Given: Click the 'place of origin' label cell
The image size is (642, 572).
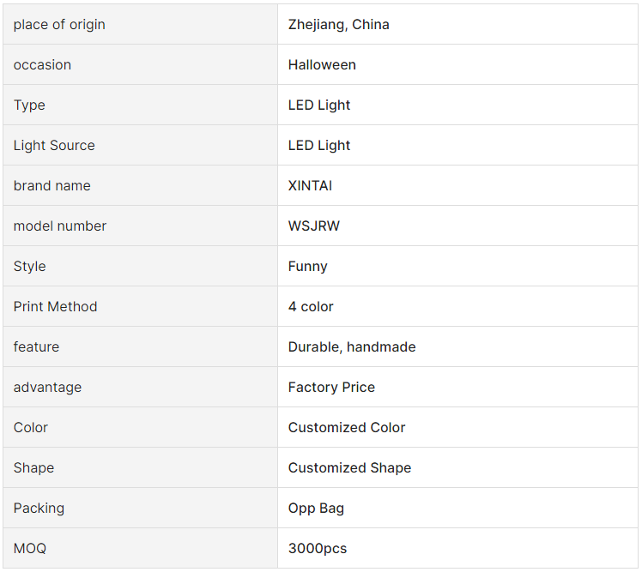Looking at the screenshot, I should [x=141, y=25].
